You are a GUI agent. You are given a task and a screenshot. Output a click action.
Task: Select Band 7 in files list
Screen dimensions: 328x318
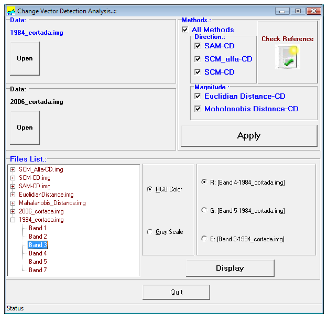coord(38,270)
